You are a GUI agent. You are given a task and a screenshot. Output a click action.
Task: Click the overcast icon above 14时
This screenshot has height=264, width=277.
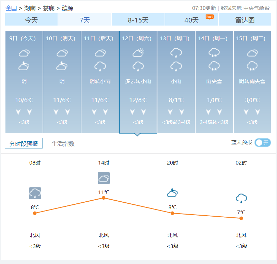(x=104, y=178)
